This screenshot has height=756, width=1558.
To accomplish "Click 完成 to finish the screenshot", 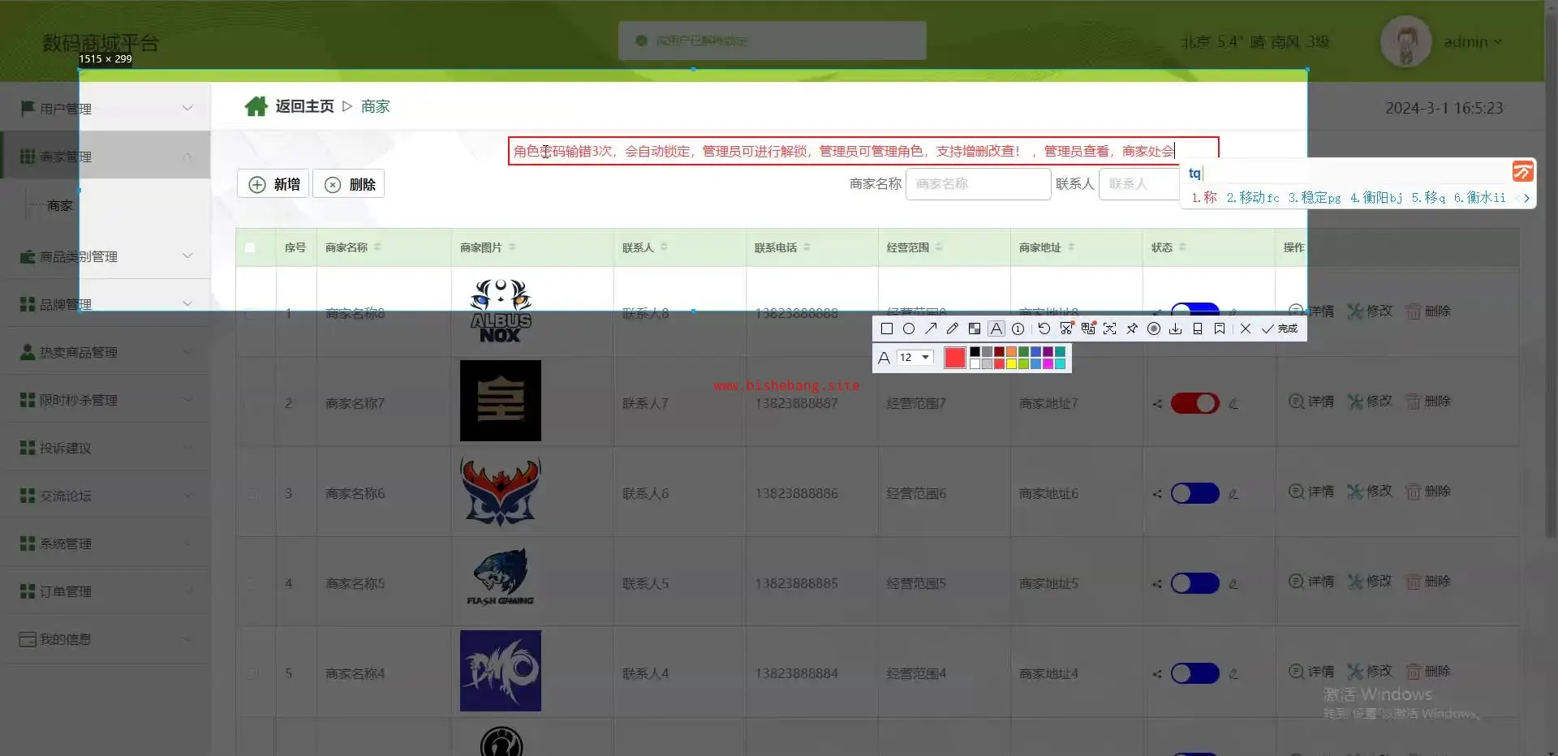I will (1280, 329).
